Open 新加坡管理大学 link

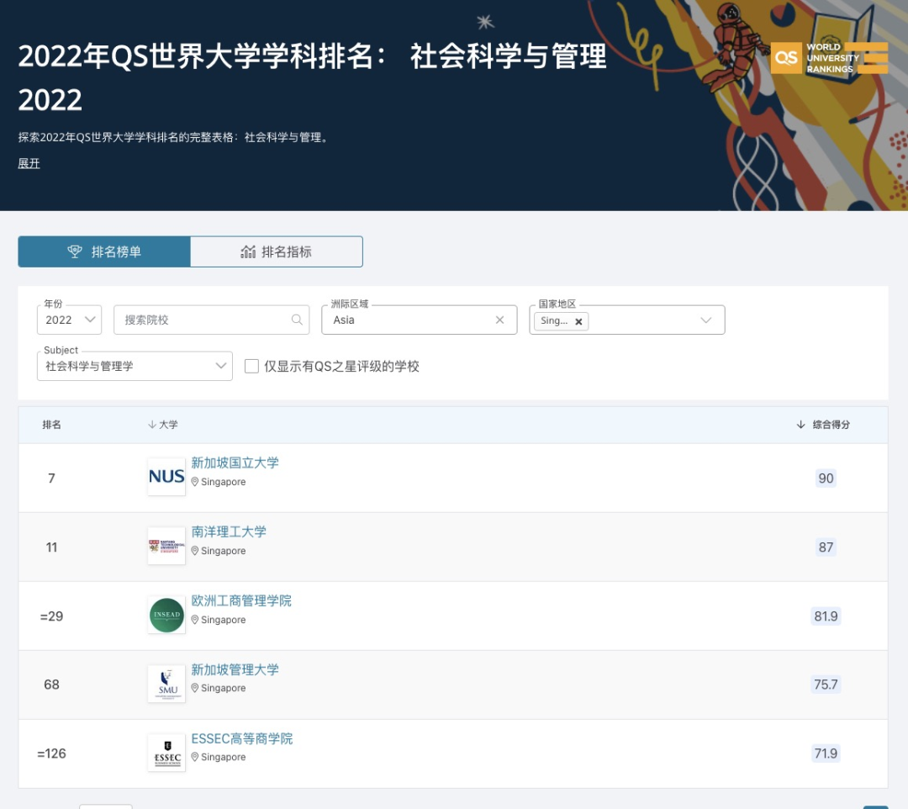point(235,669)
